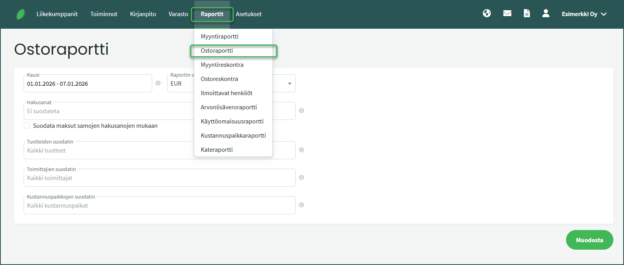Viewport: 624px width, 265px height.
Task: Click the green leaf logo icon
Action: click(x=20, y=15)
